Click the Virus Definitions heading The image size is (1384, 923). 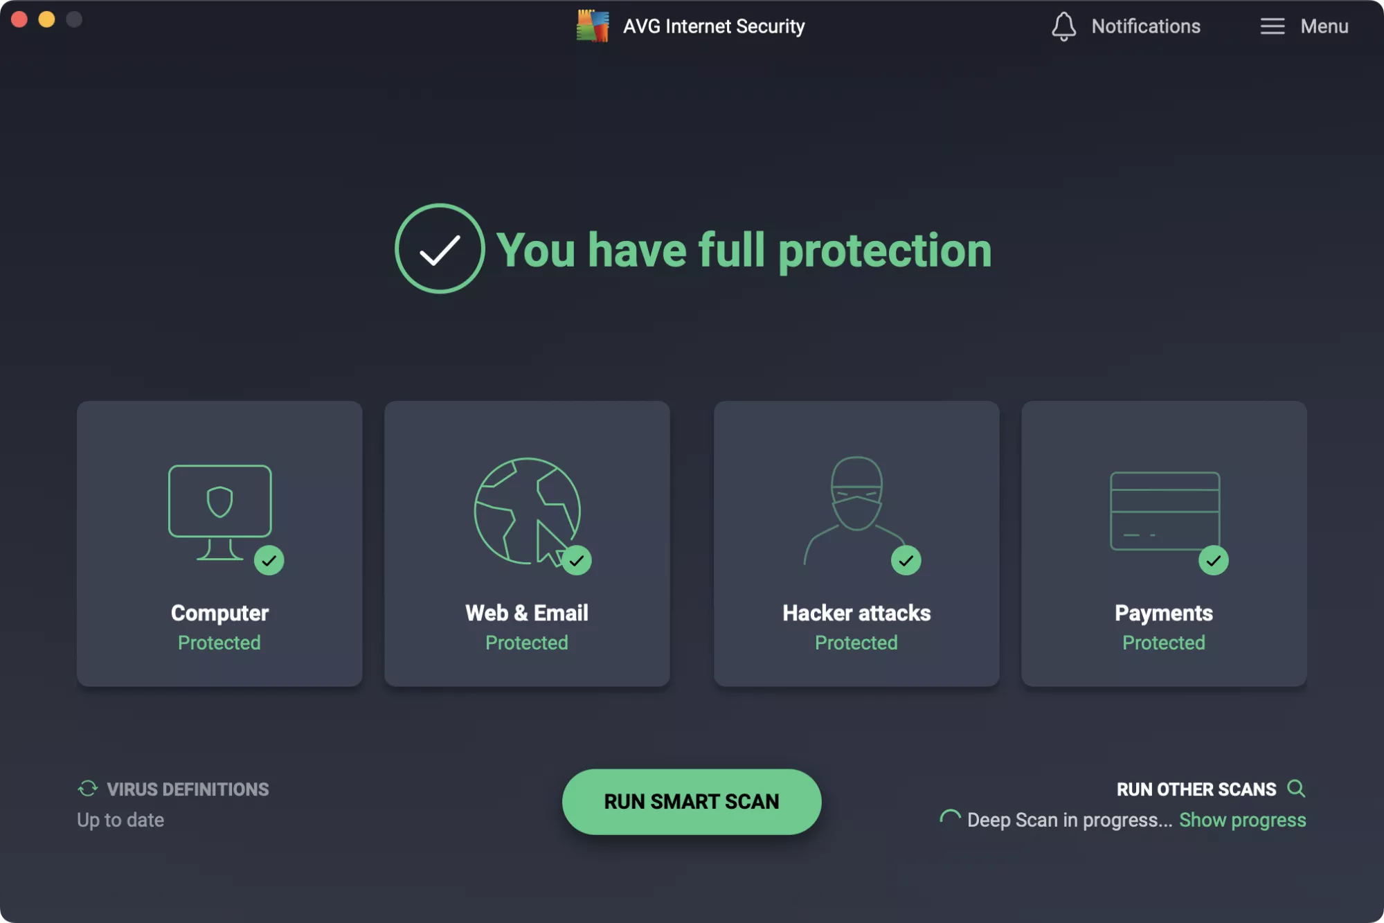coord(188,789)
